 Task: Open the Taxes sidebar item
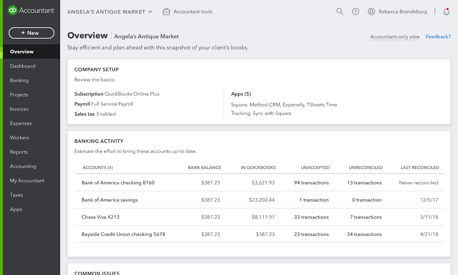(x=17, y=195)
